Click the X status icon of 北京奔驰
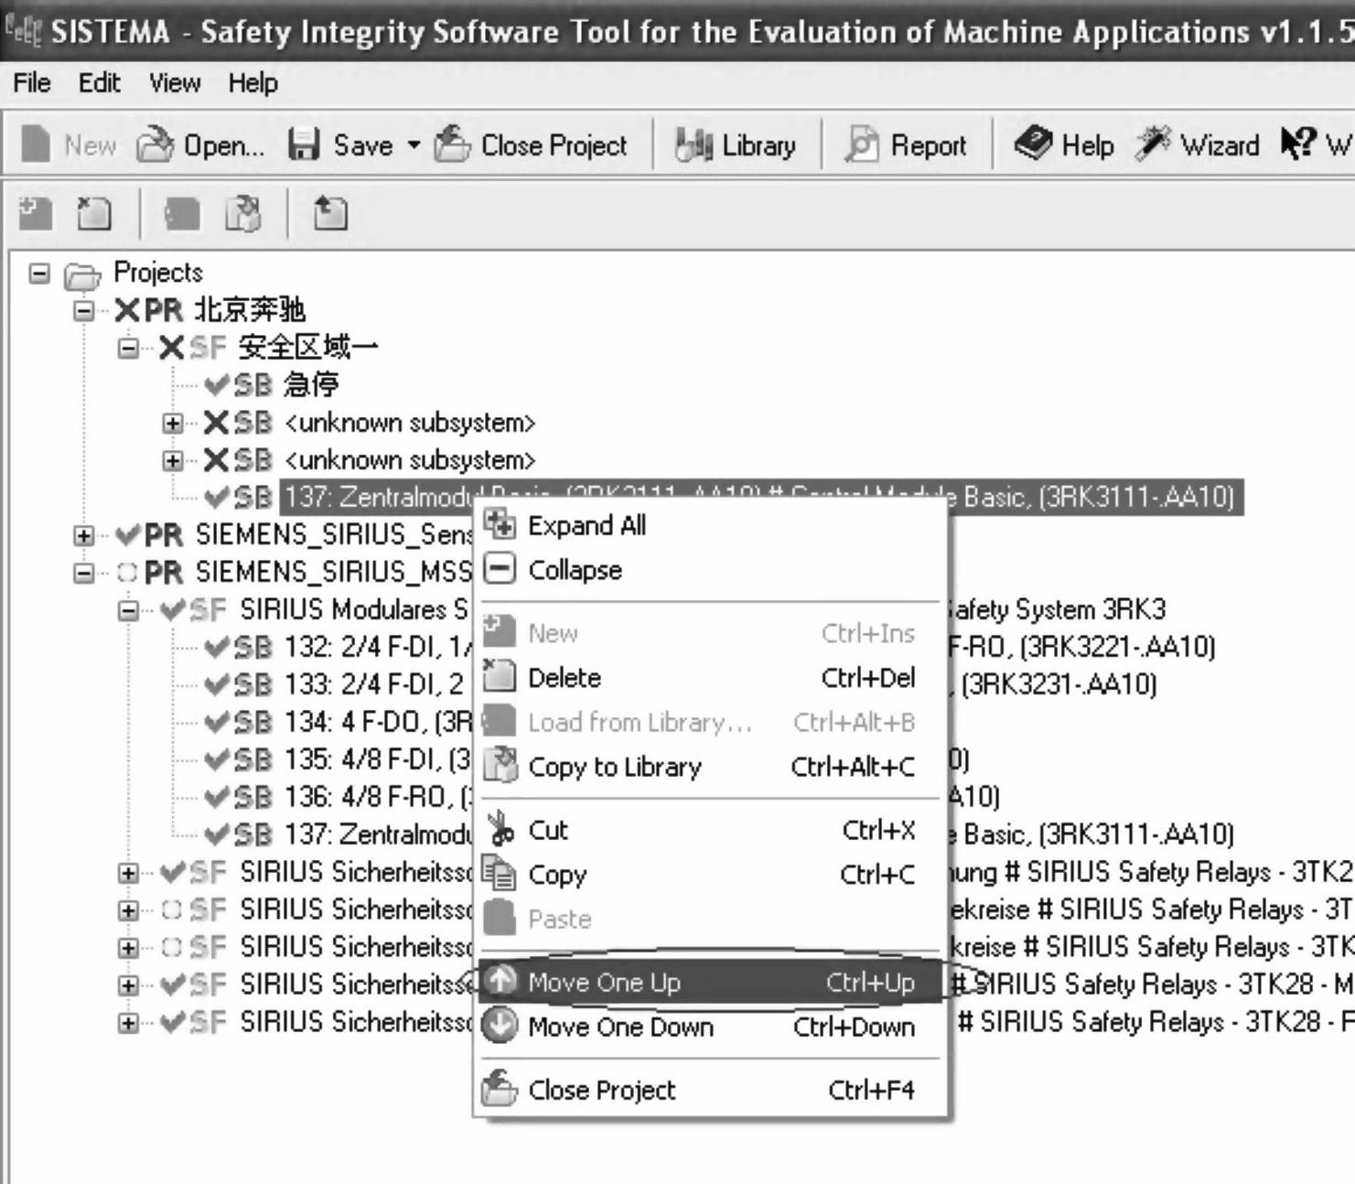Viewport: 1355px width, 1184px height. pos(127,311)
